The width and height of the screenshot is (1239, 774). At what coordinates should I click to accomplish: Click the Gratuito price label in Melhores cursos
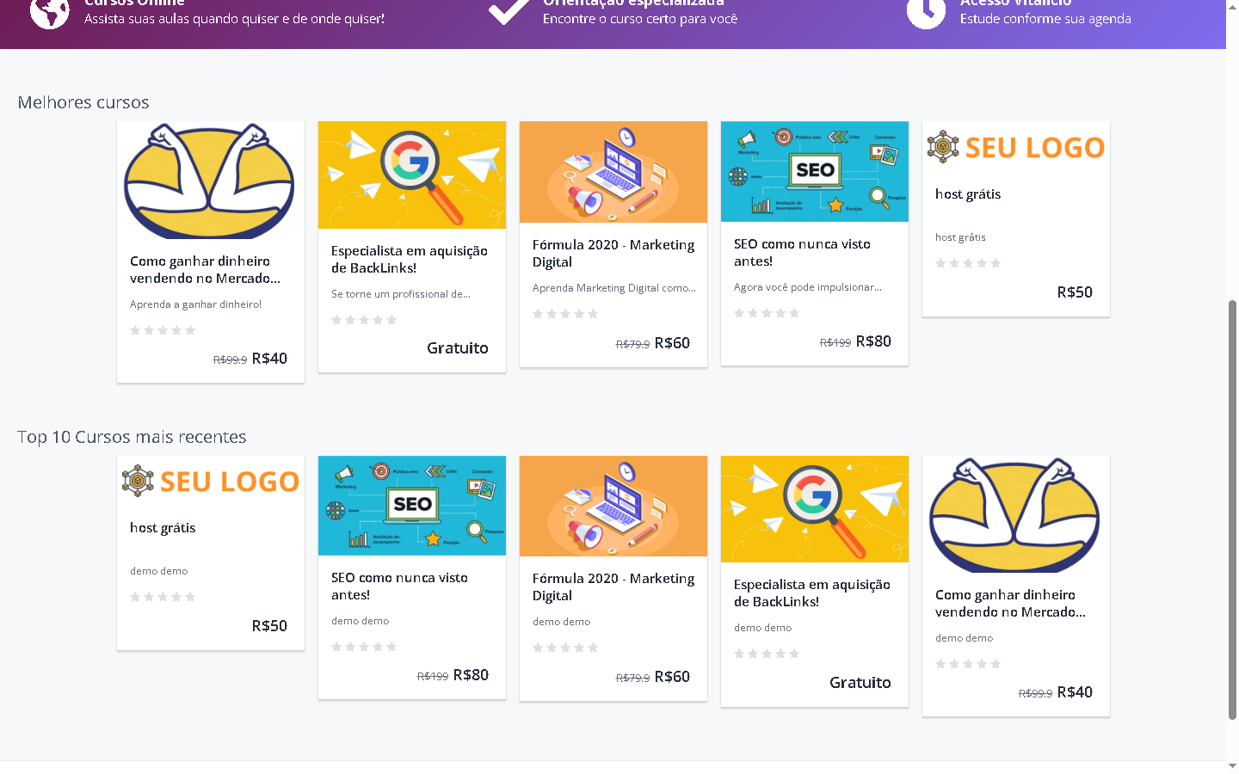click(457, 348)
